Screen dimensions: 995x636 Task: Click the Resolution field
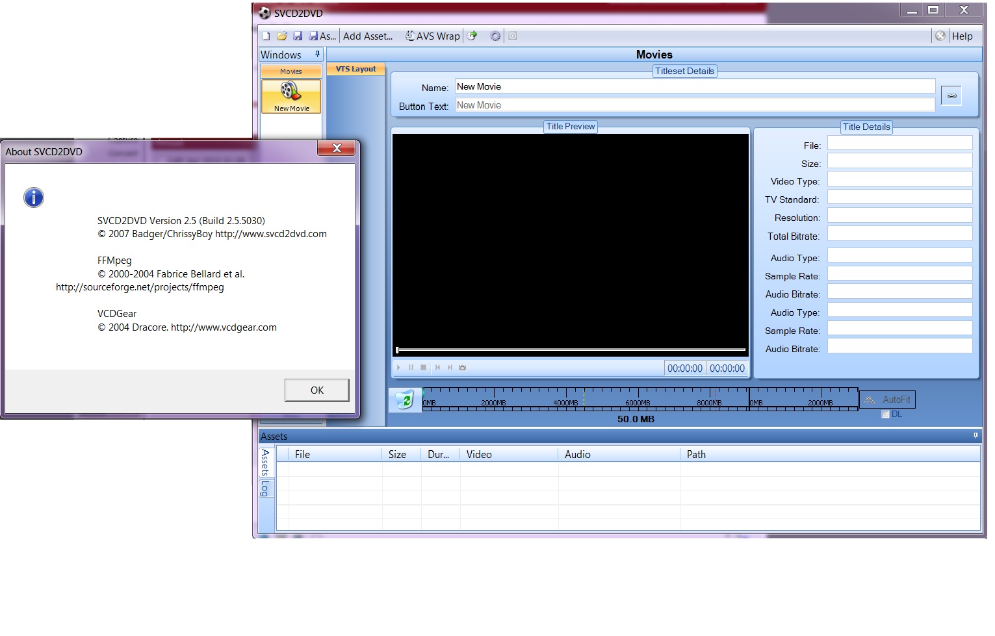pos(899,215)
